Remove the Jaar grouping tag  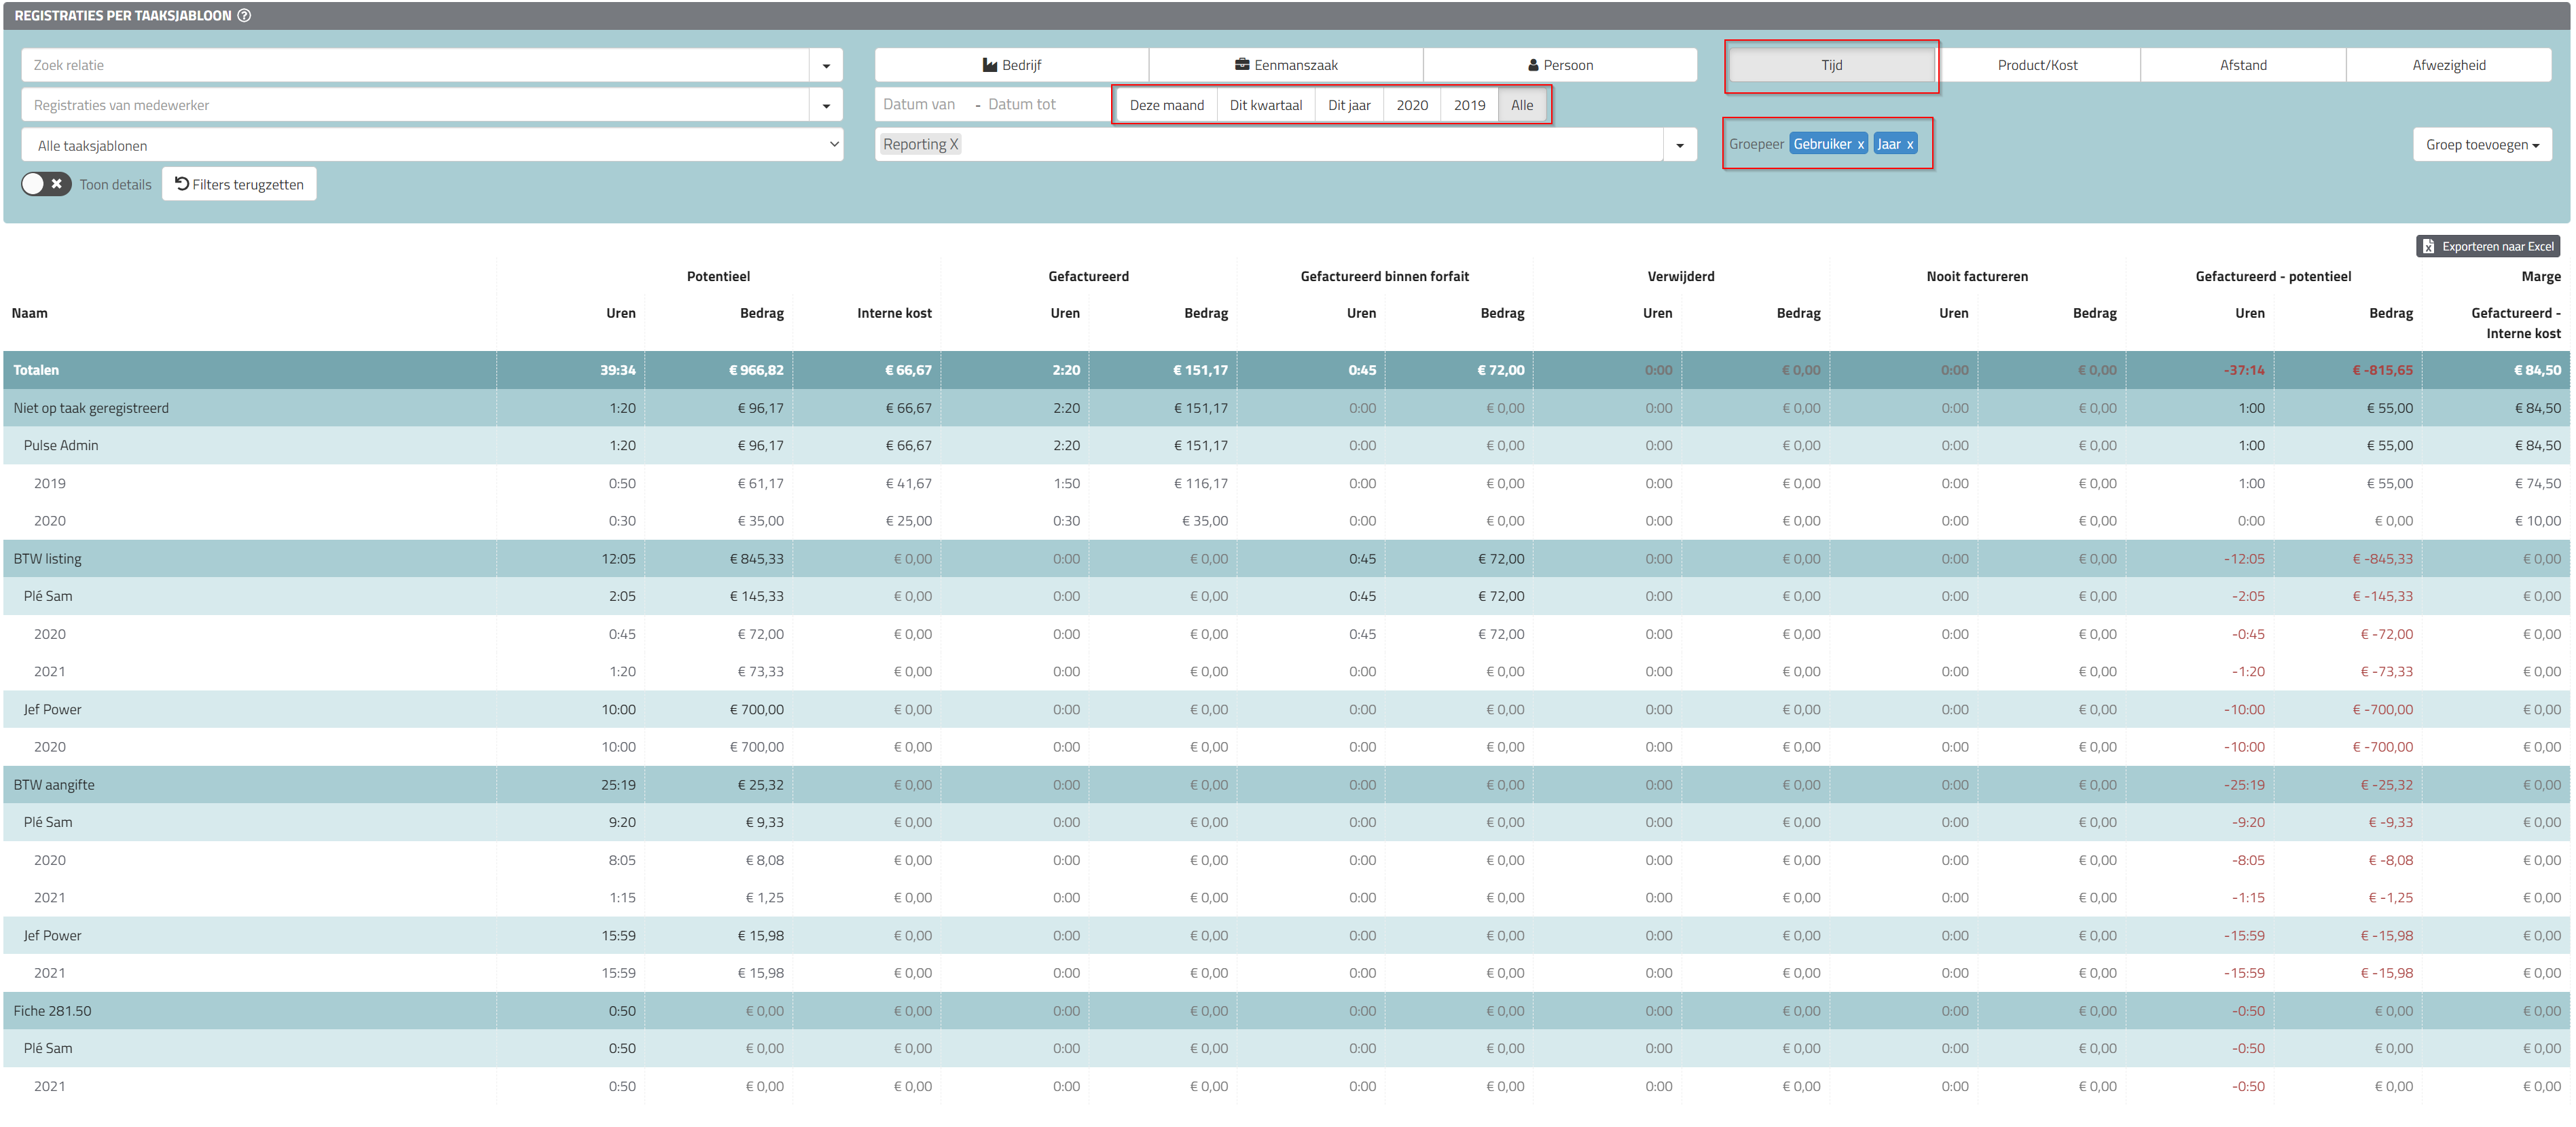[x=1909, y=144]
